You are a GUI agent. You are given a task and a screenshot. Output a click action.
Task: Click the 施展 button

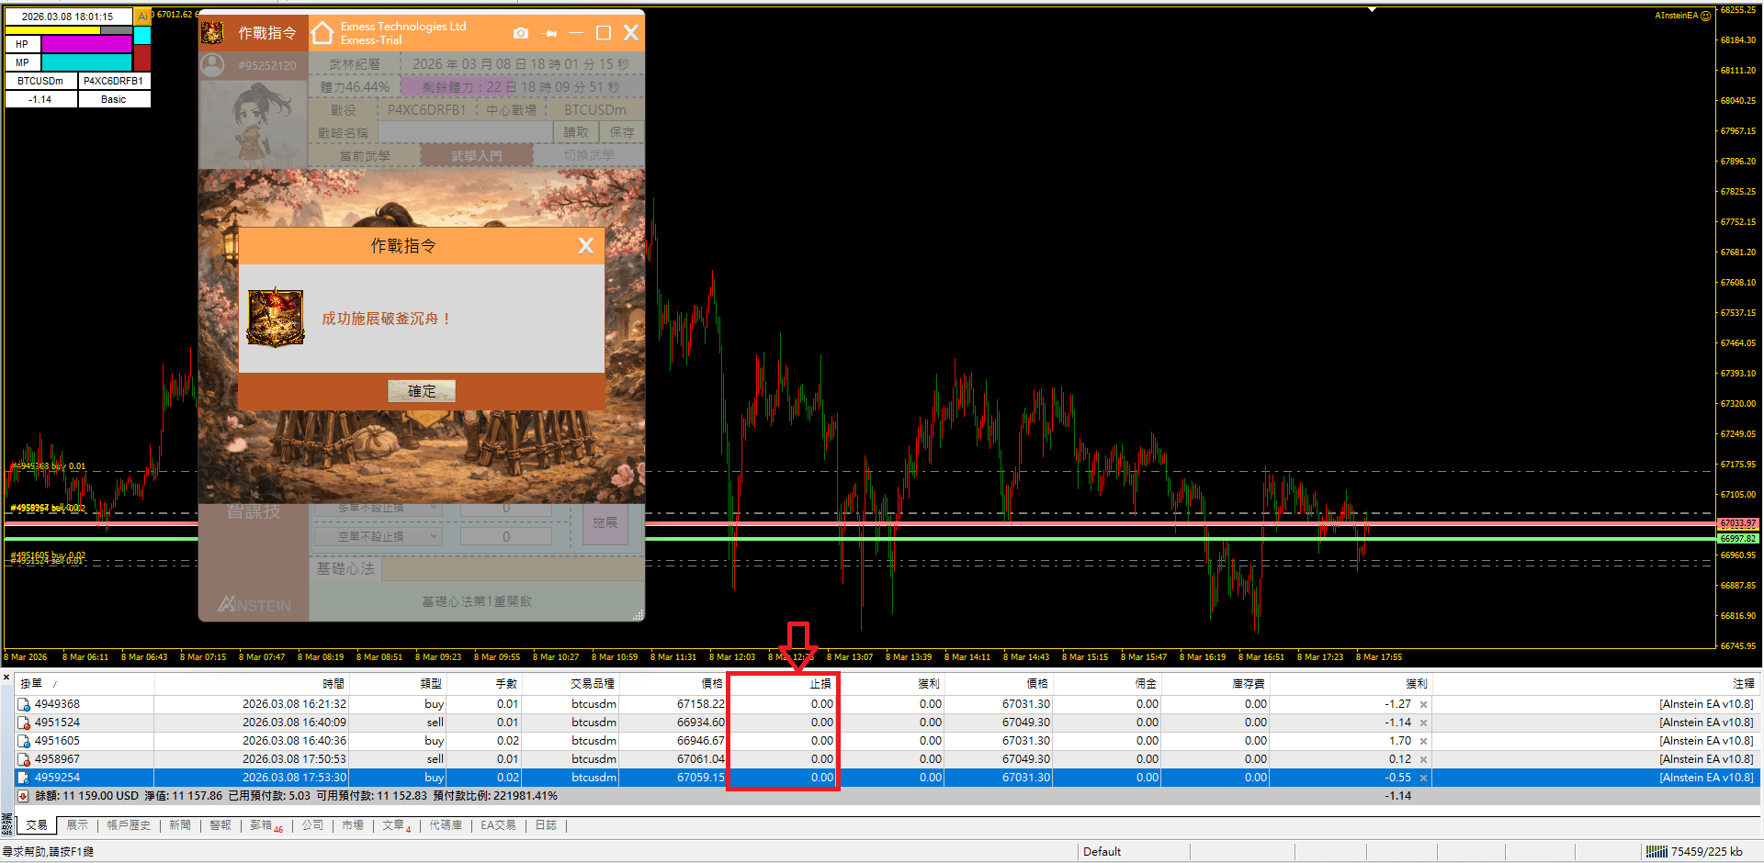click(605, 522)
